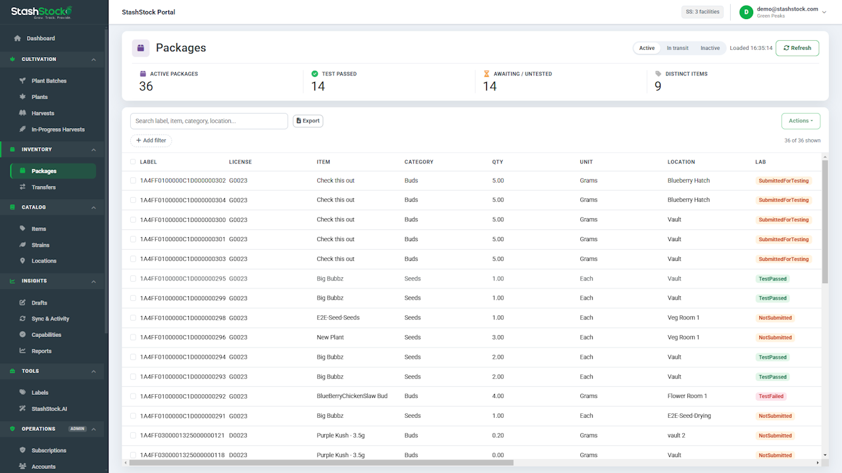Switch to the Inactive tab

click(710, 48)
